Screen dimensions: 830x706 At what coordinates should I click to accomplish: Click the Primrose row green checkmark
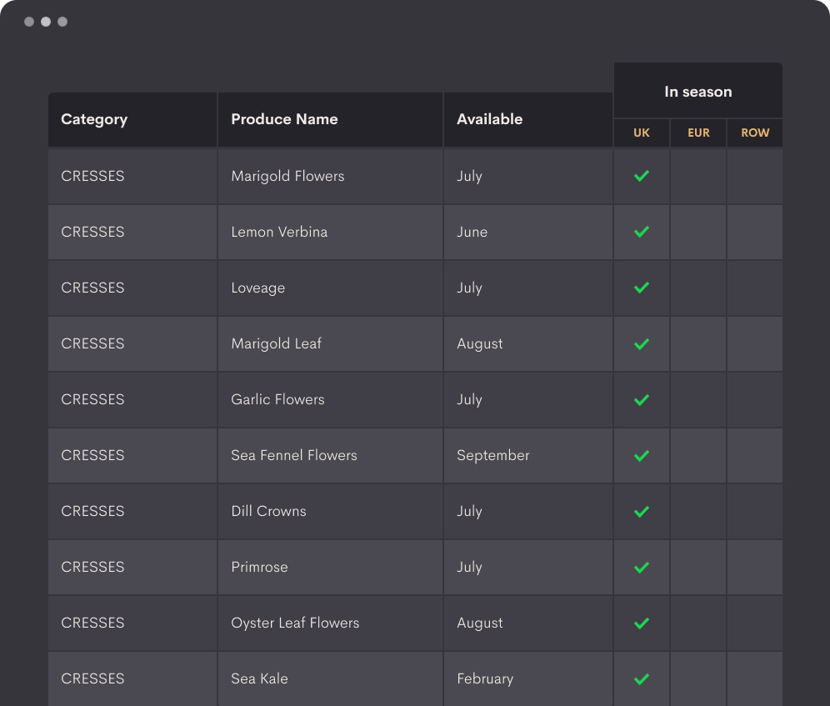[642, 568]
